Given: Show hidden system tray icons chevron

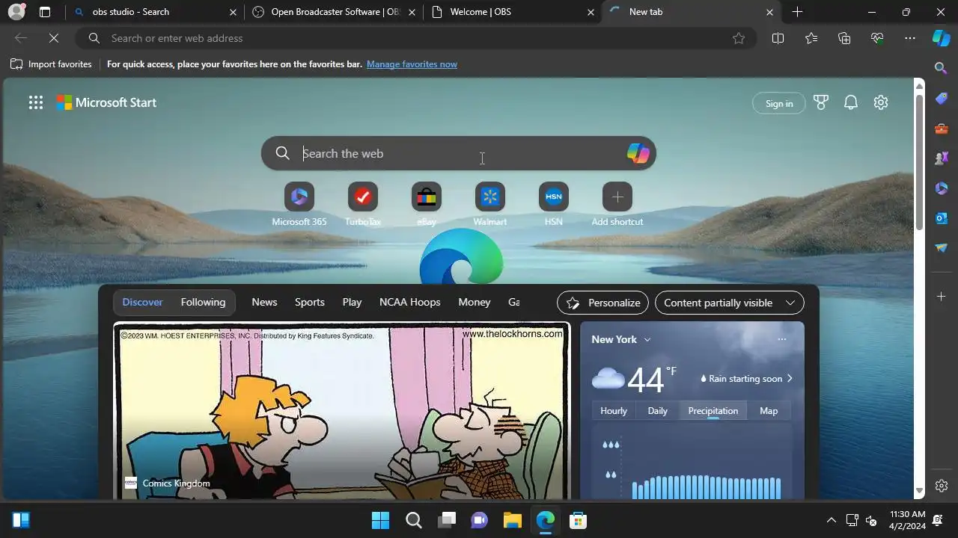Looking at the screenshot, I should pos(831,520).
